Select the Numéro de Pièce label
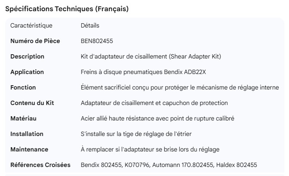 (x=35, y=41)
